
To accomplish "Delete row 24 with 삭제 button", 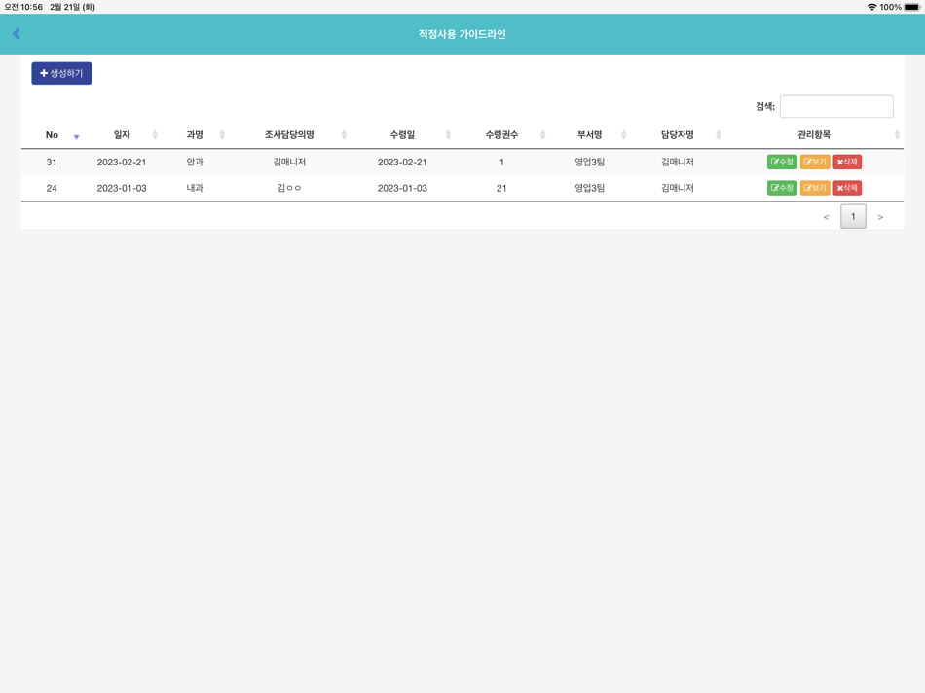I will pos(847,188).
